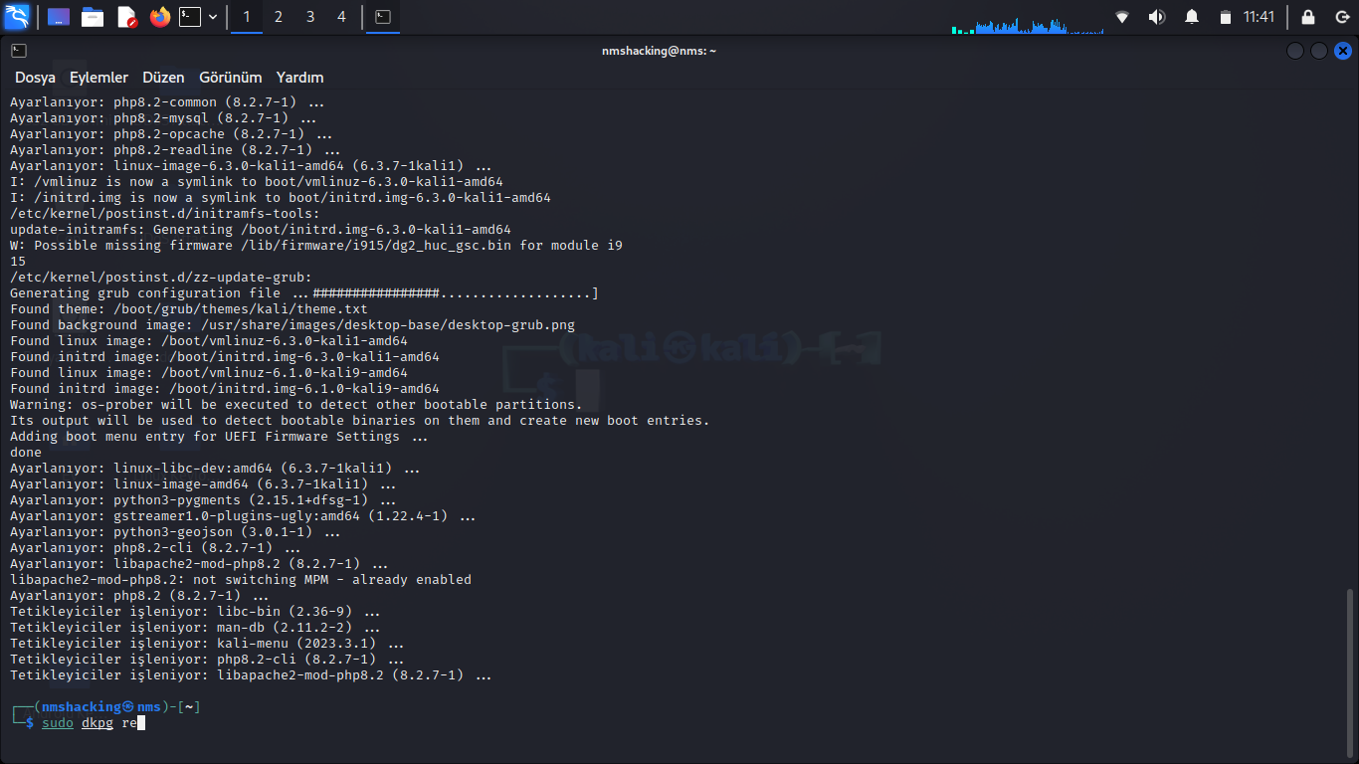
Task: Switch to workspace 4
Action: pyautogui.click(x=342, y=17)
